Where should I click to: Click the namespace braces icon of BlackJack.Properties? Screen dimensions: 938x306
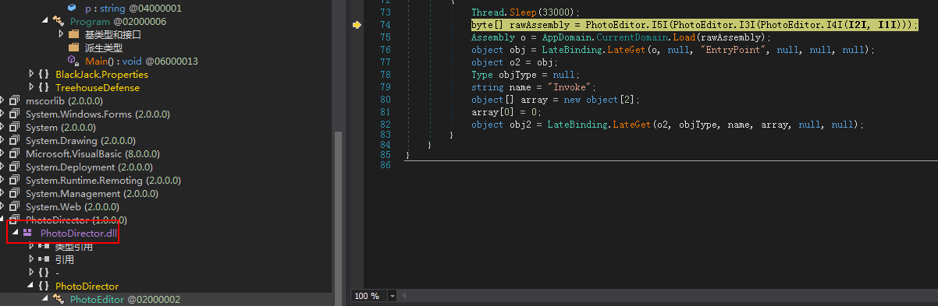[x=44, y=74]
